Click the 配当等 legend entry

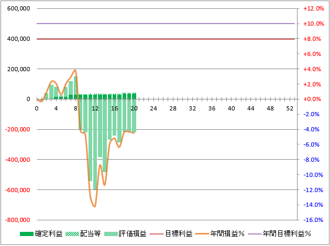point(83,233)
